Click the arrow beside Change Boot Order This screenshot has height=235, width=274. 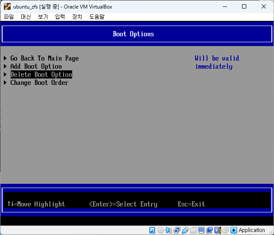6,83
